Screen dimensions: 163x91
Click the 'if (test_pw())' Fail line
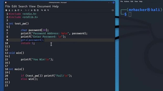tap(46, 76)
